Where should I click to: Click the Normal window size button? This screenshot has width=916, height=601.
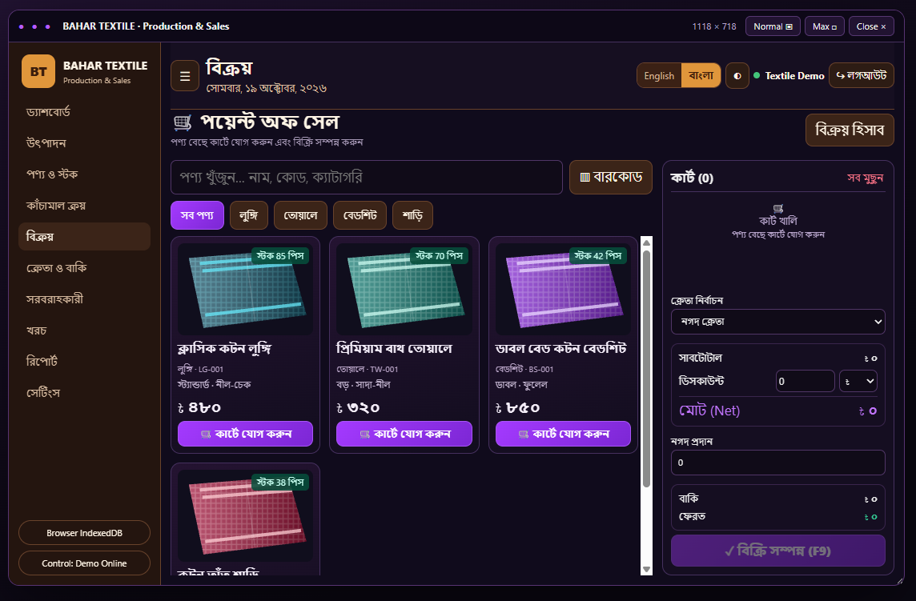(x=773, y=26)
